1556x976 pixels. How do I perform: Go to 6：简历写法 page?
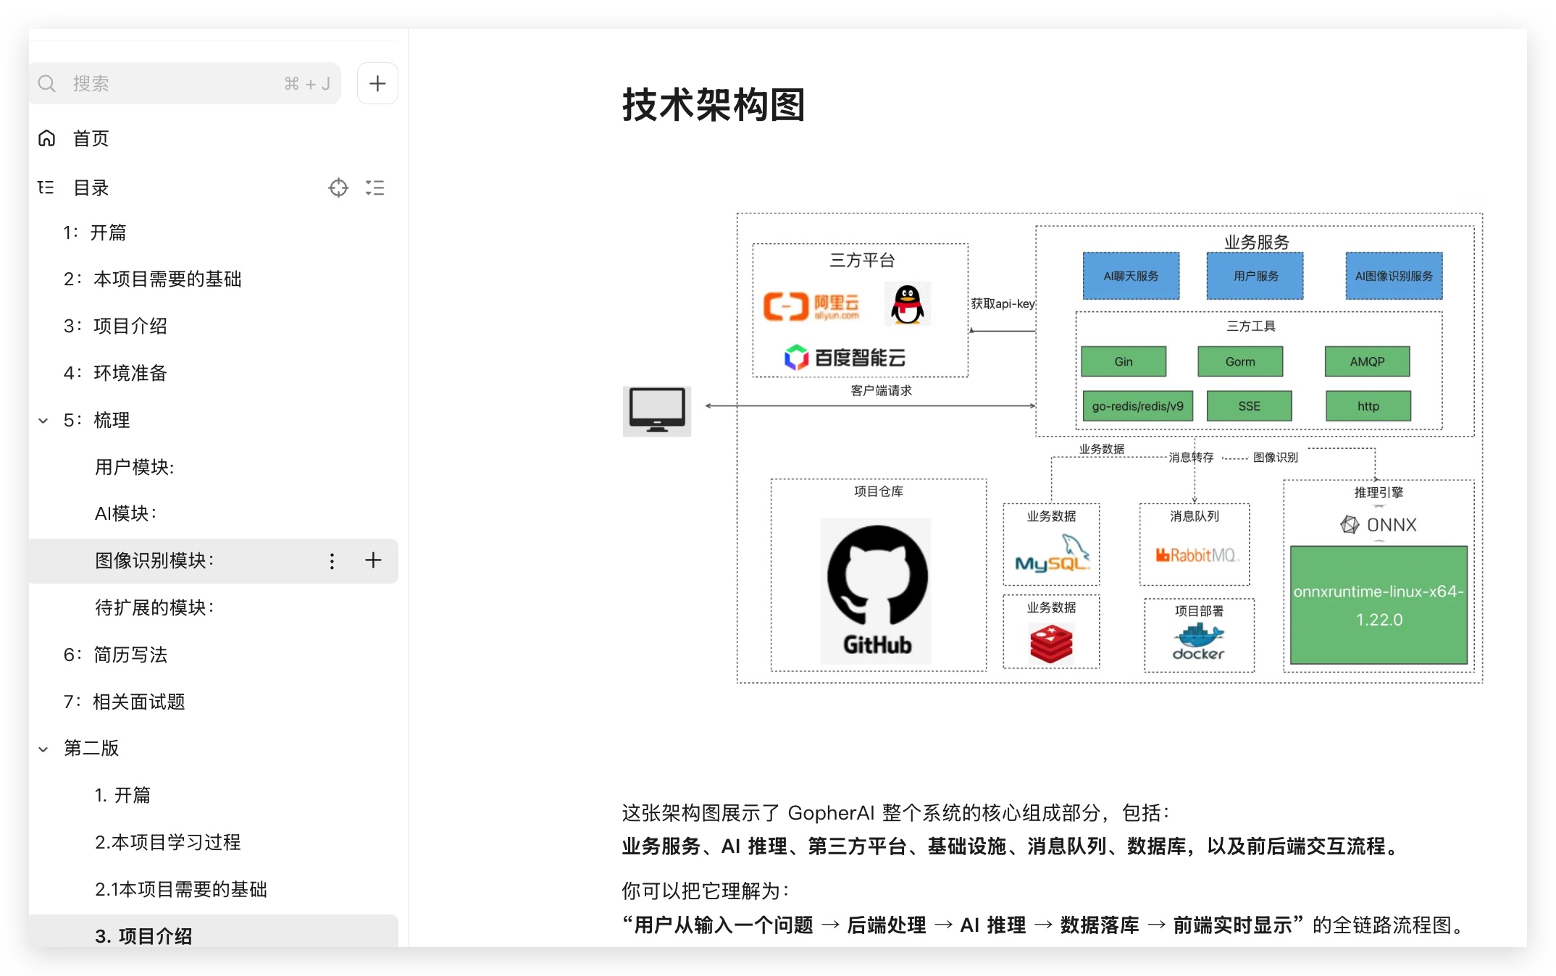(116, 655)
